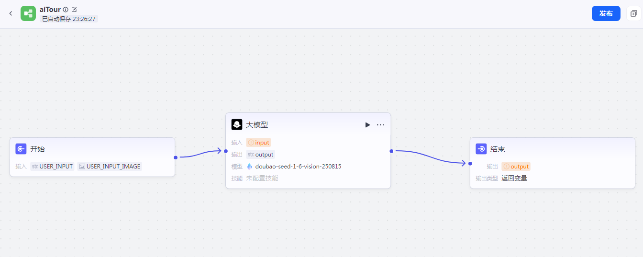Select the 开始 node title
The image size is (643, 257).
pyautogui.click(x=37, y=149)
